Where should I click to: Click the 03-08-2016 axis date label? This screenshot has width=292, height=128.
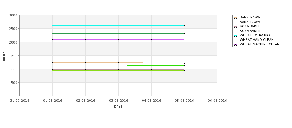pos(118,101)
